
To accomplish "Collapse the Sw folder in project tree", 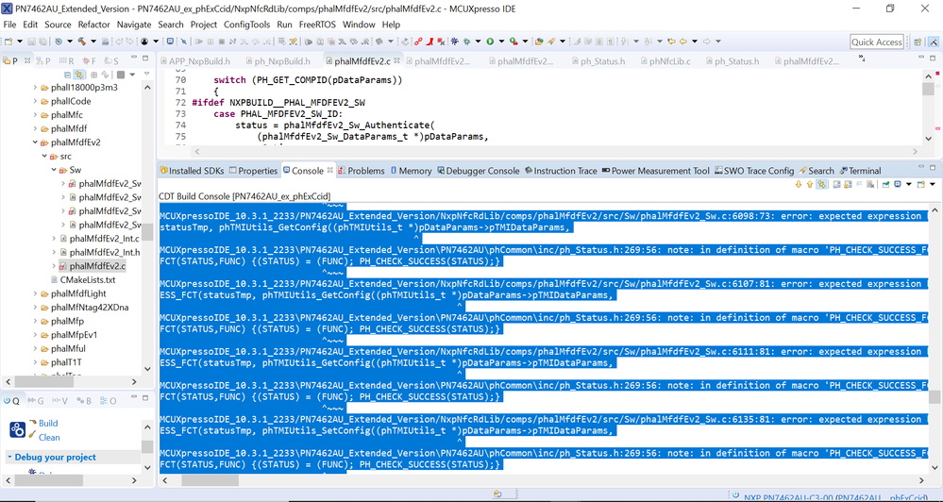I will (54, 170).
